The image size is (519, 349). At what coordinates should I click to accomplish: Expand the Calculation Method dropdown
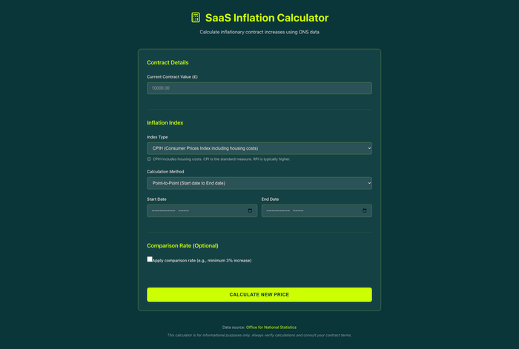pyautogui.click(x=259, y=183)
